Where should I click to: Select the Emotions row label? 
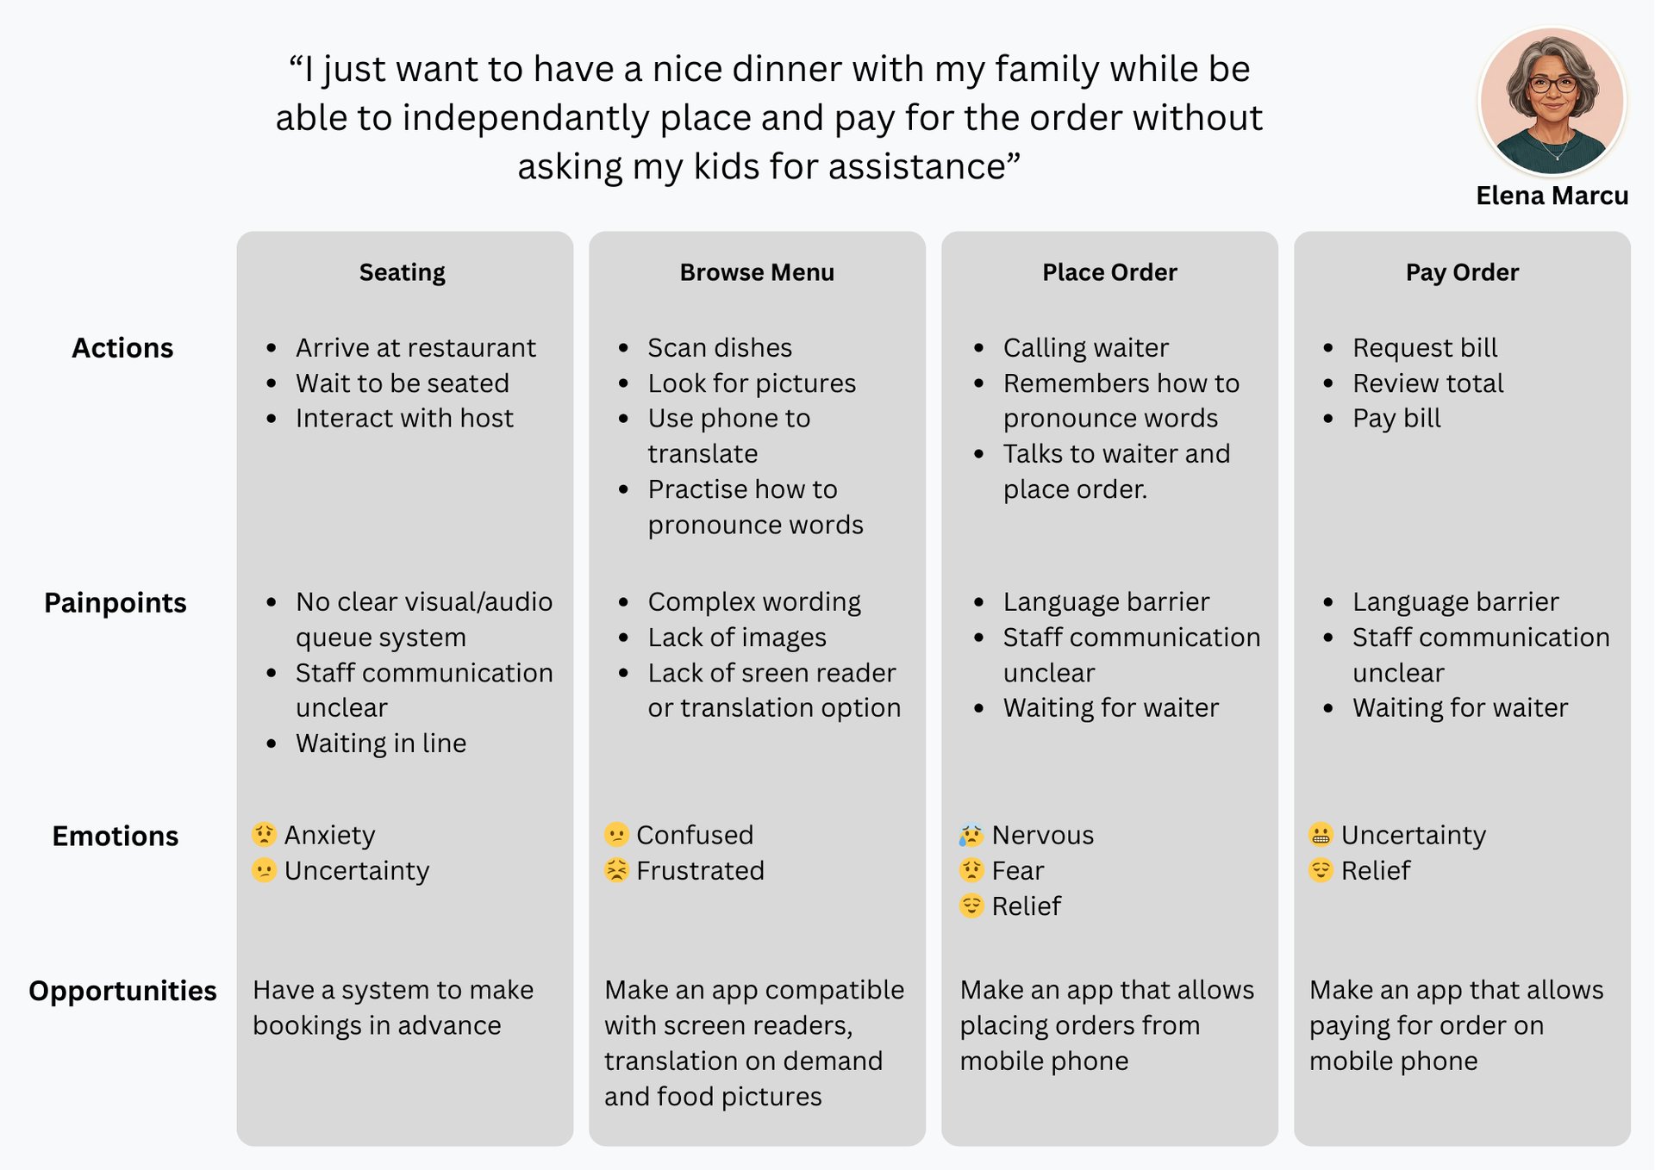pyautogui.click(x=116, y=836)
